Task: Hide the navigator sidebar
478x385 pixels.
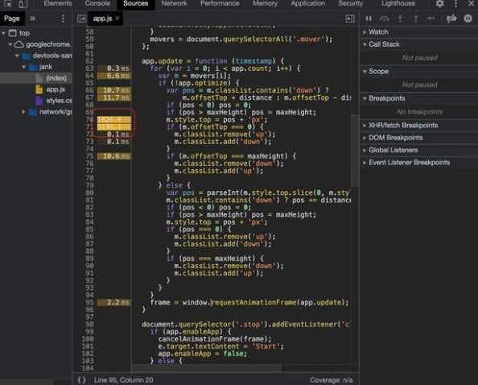Action: tap(81, 19)
